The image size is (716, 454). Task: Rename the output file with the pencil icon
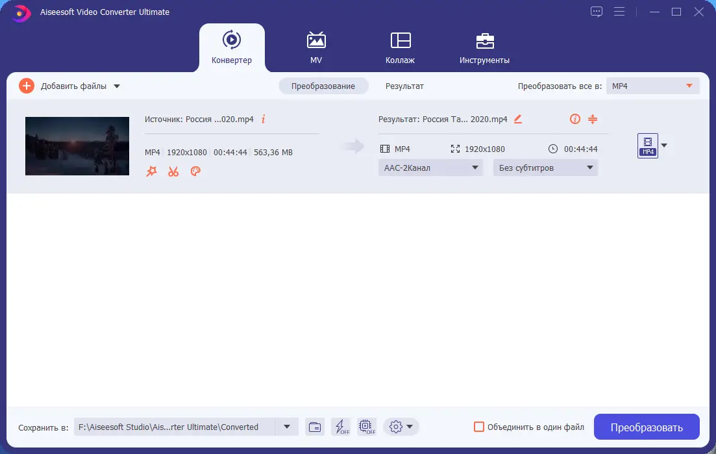tap(518, 119)
